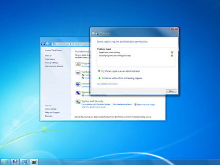The height and width of the screenshot is (165, 220).
Task: Click the shield icon next to SuperFetch problem
Action: tap(172, 52)
